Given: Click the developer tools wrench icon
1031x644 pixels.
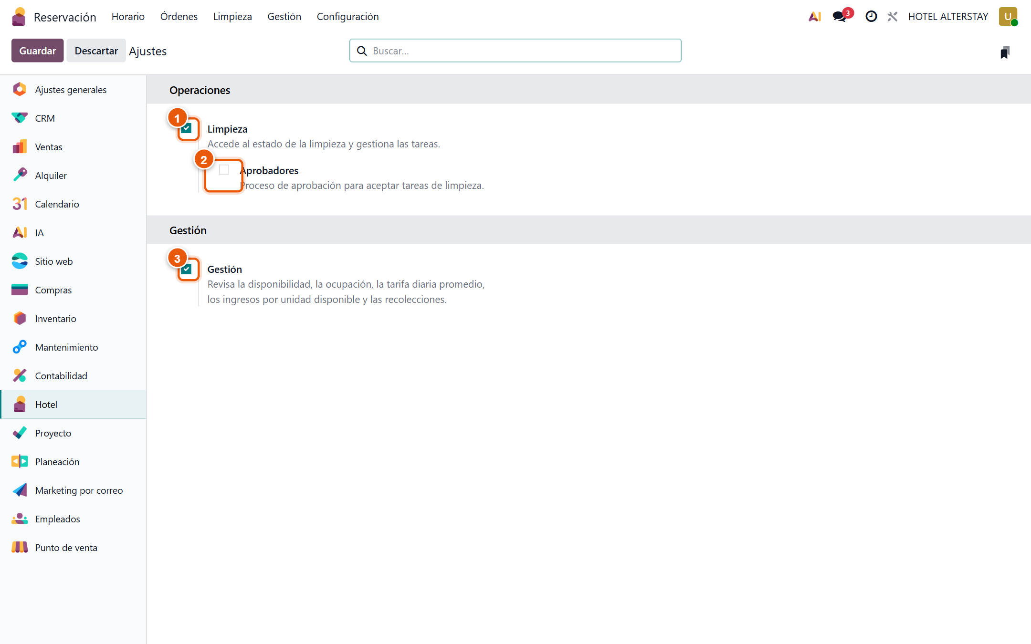Looking at the screenshot, I should pyautogui.click(x=893, y=17).
